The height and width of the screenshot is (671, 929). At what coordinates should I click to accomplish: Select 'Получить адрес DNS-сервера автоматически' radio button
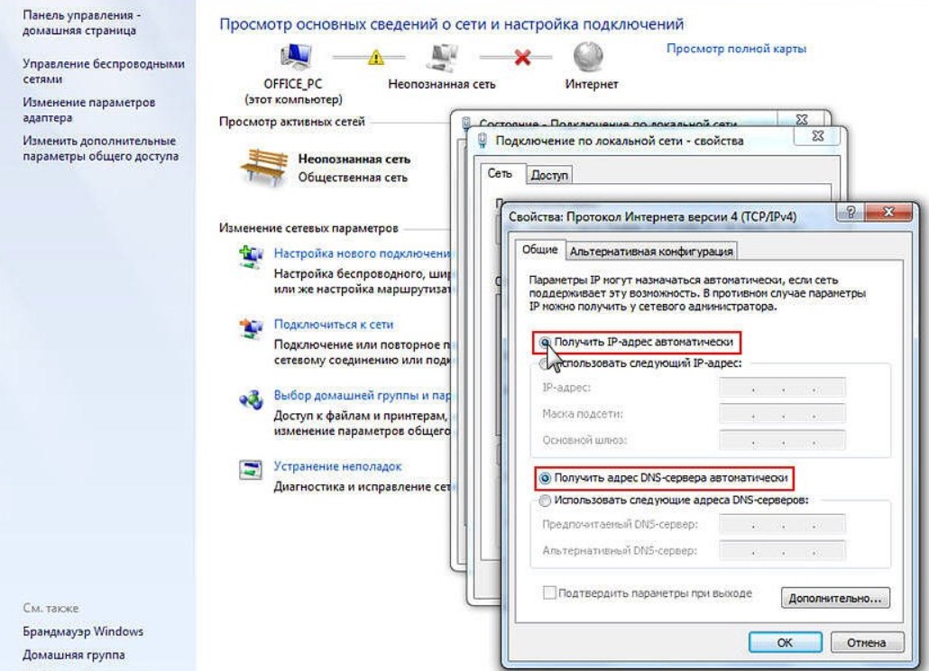545,478
